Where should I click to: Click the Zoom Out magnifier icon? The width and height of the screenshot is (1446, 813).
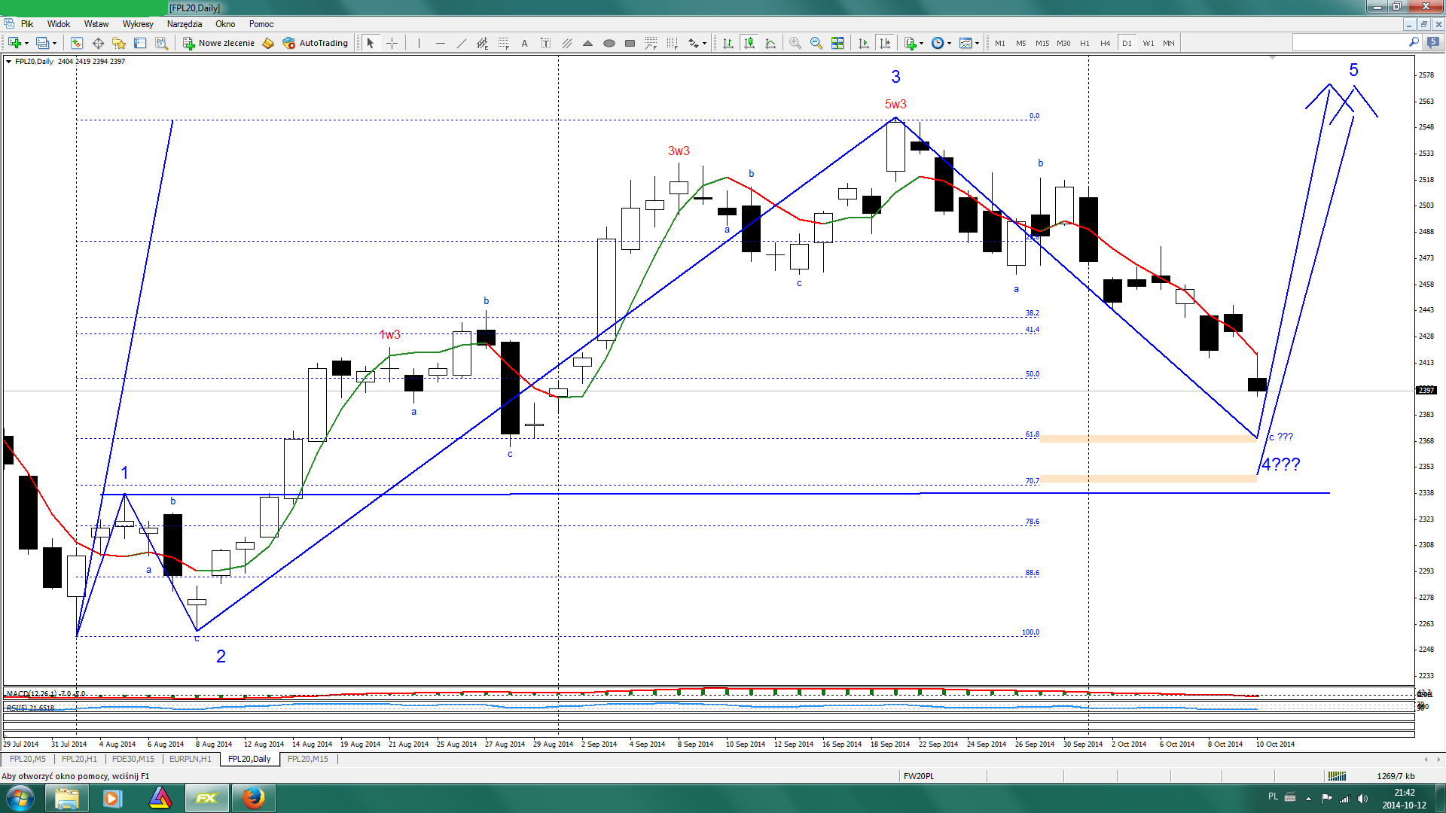816,43
